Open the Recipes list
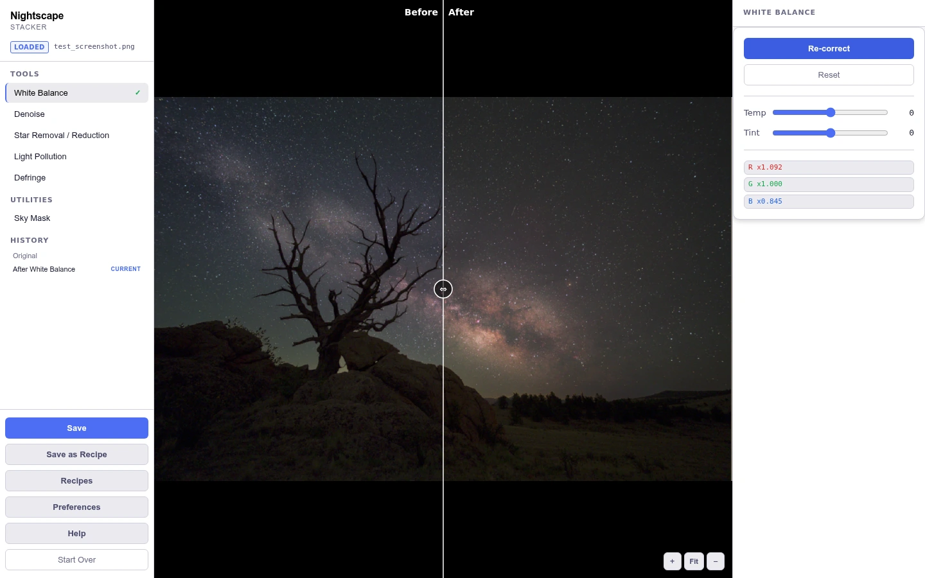The image size is (925, 578). point(76,481)
